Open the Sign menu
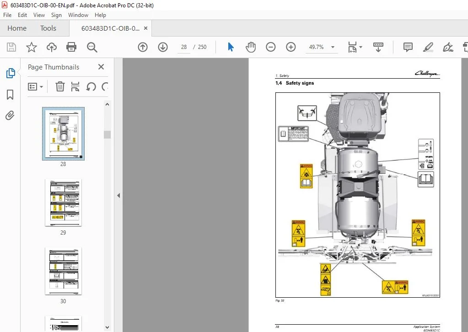This screenshot has width=468, height=332. tap(56, 15)
